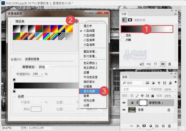Delete adjustment using properties panel trash icon

click(170, 64)
